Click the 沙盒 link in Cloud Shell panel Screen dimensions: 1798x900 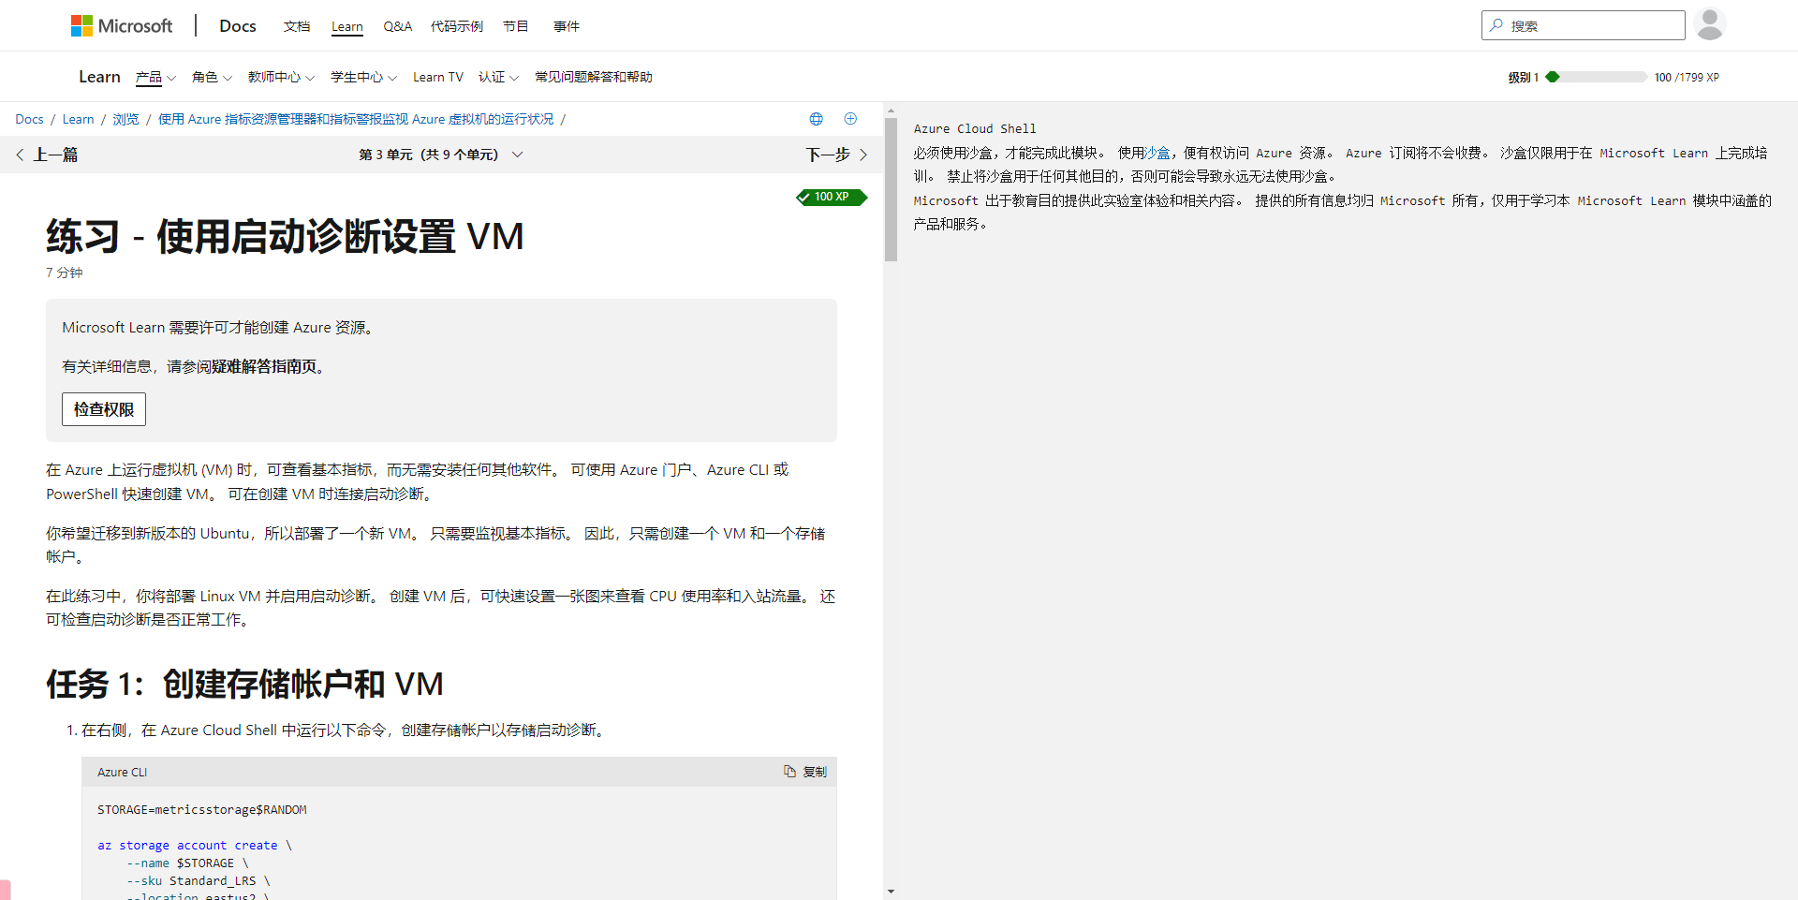pos(1157,153)
